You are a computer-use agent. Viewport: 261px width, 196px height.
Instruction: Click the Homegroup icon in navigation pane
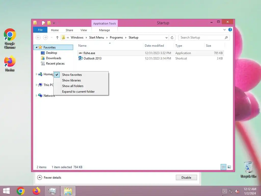point(40,74)
